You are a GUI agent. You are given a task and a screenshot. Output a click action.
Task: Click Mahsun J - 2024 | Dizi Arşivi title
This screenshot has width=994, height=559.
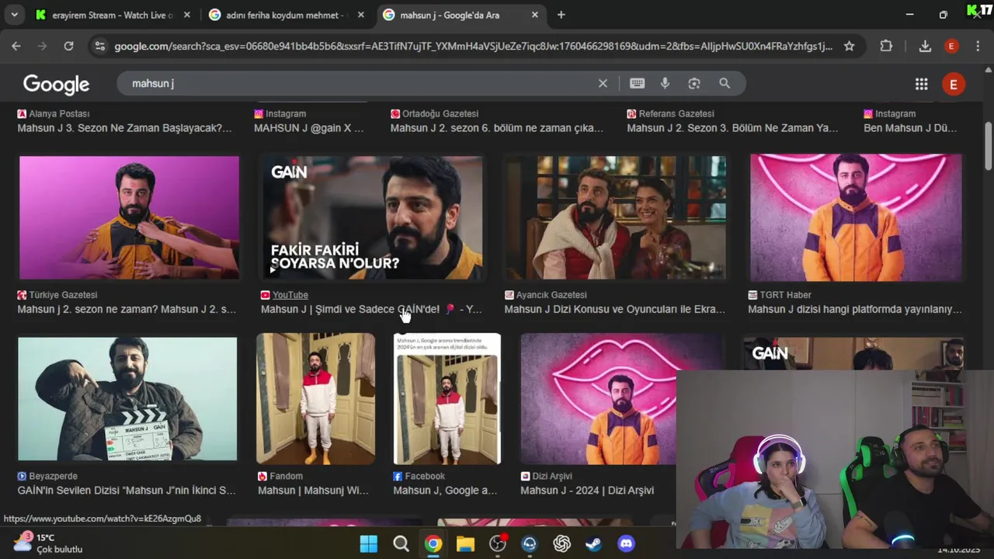tap(587, 491)
